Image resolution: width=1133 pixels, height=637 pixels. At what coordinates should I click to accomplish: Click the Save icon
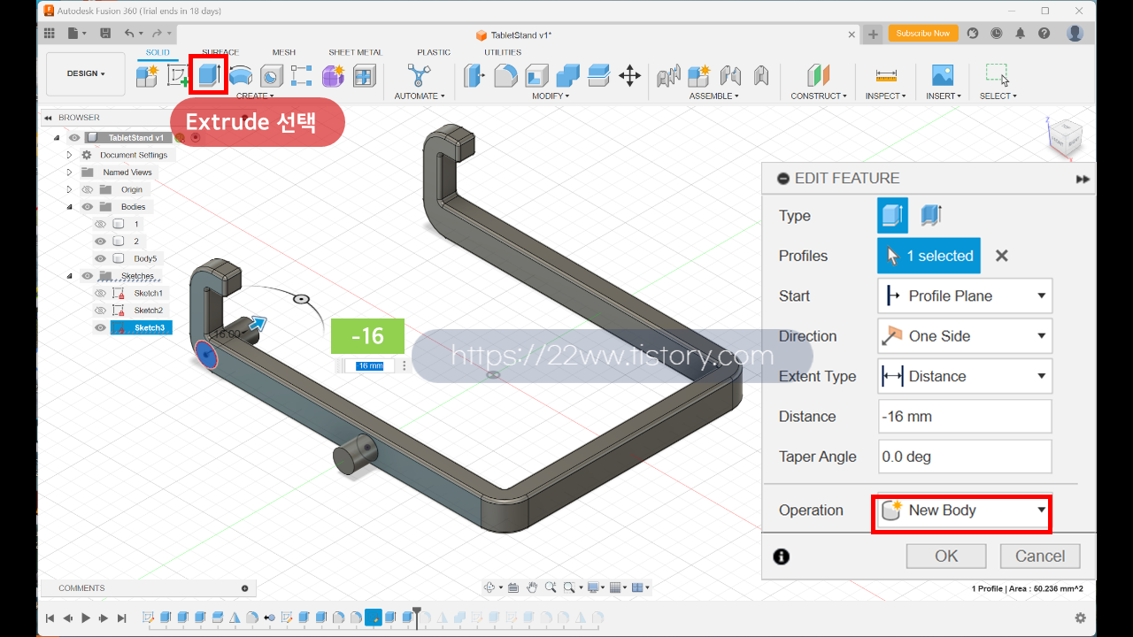click(105, 34)
